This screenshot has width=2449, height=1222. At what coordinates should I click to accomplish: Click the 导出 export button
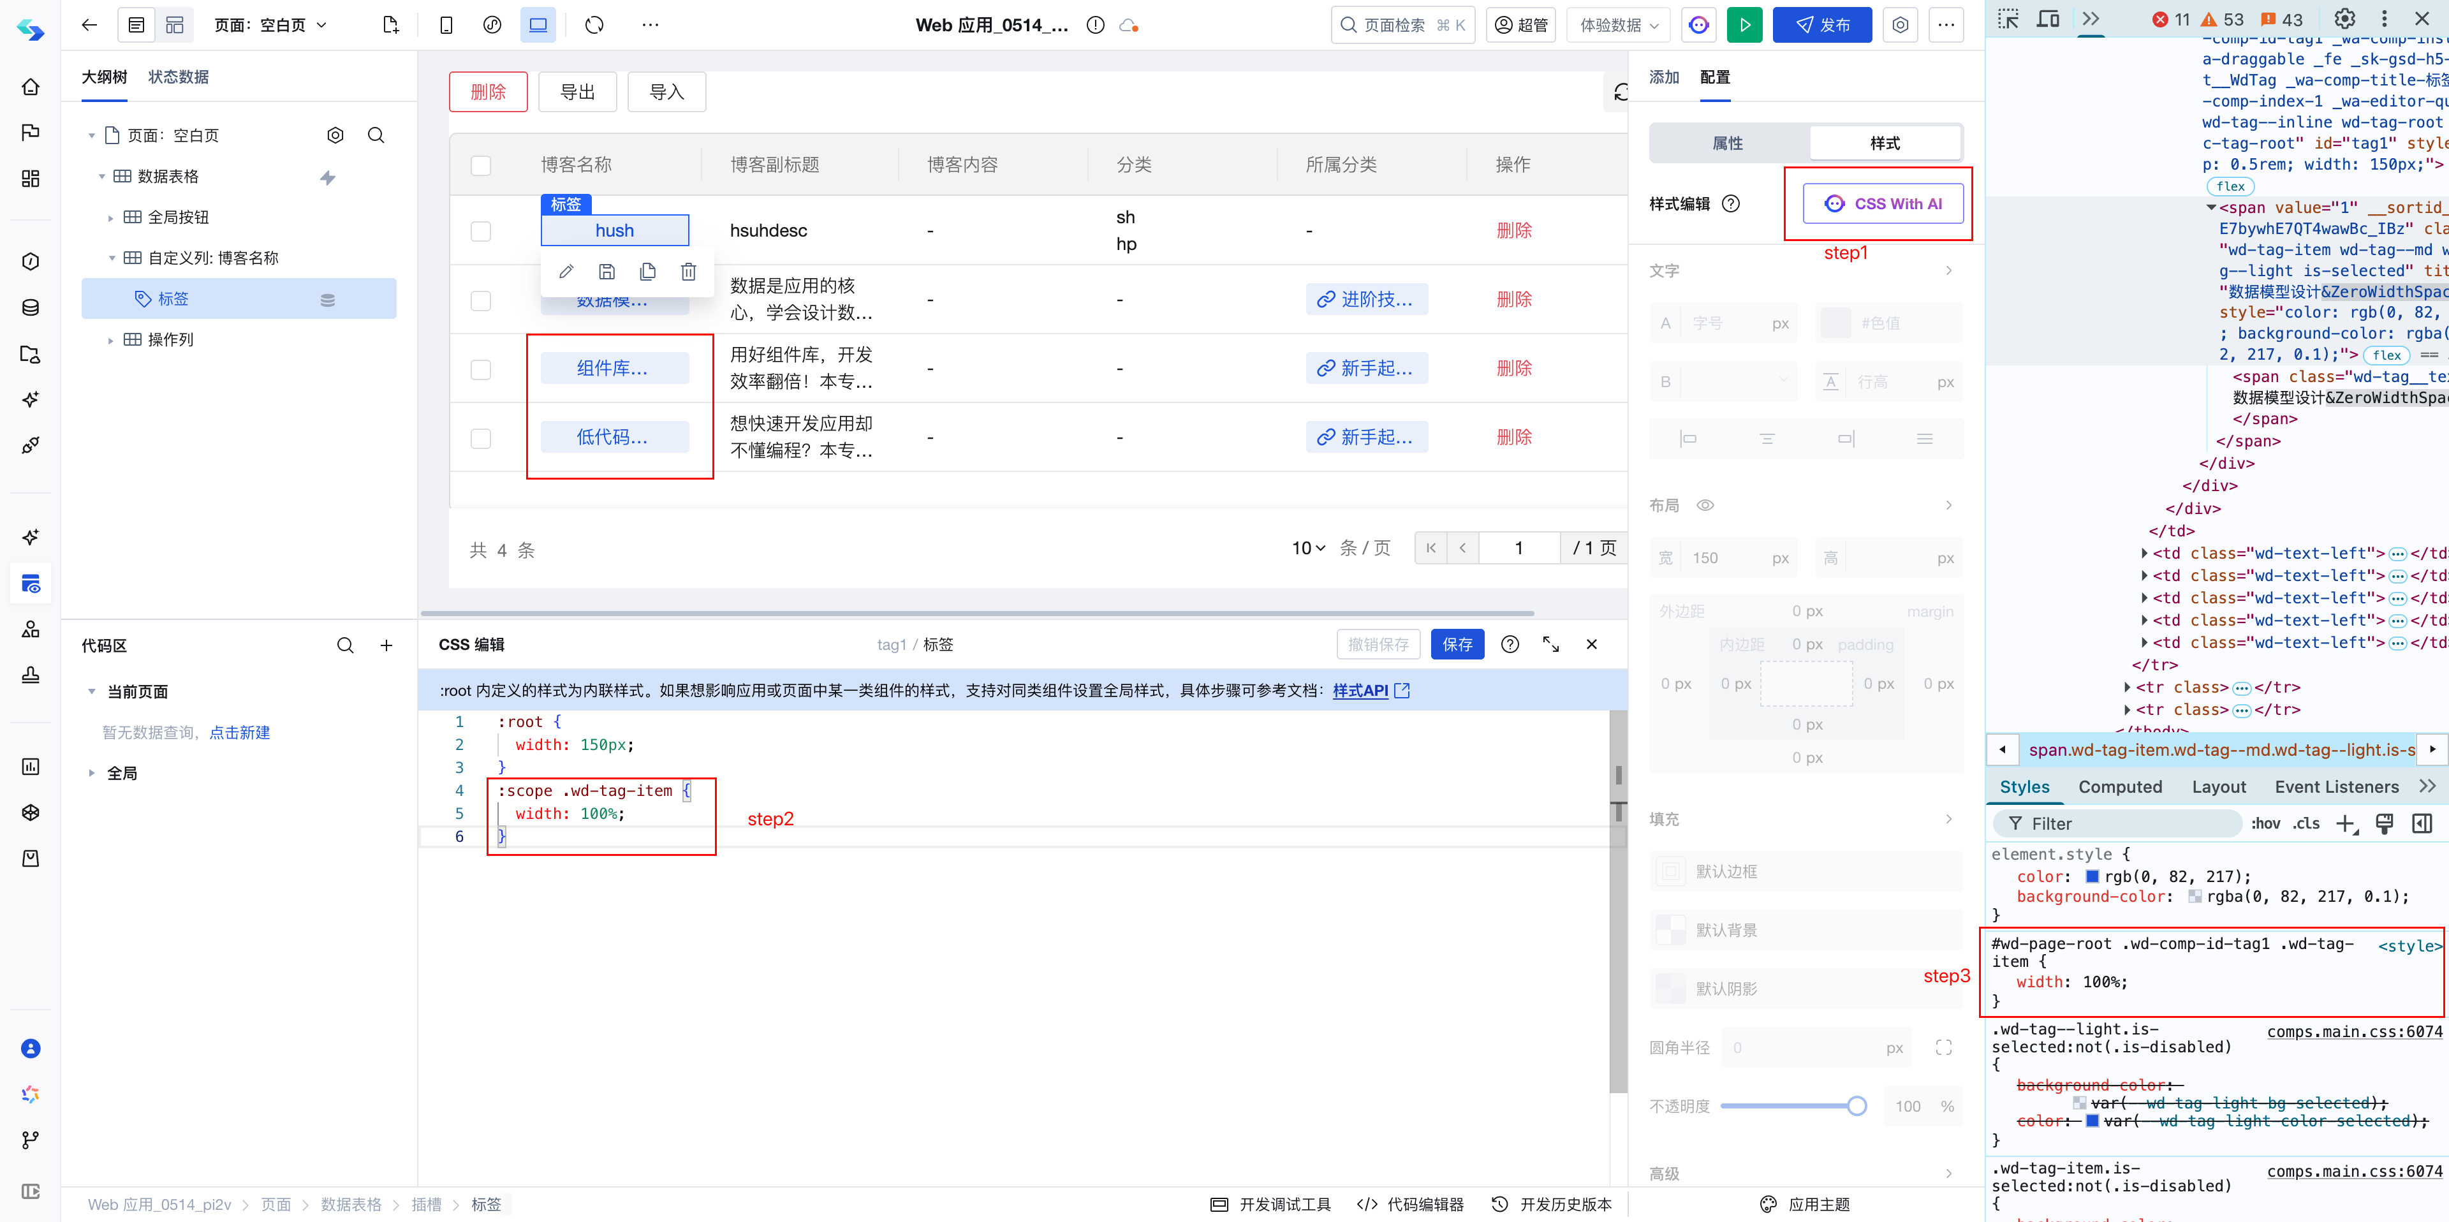pos(577,92)
